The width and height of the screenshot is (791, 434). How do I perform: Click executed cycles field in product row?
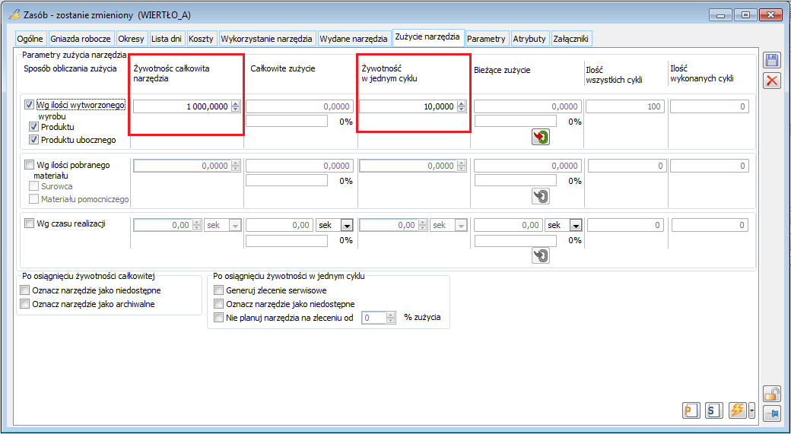coord(710,106)
